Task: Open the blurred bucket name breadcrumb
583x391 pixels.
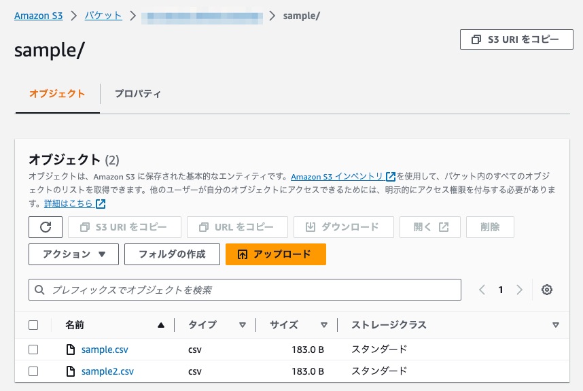Action: 202,16
